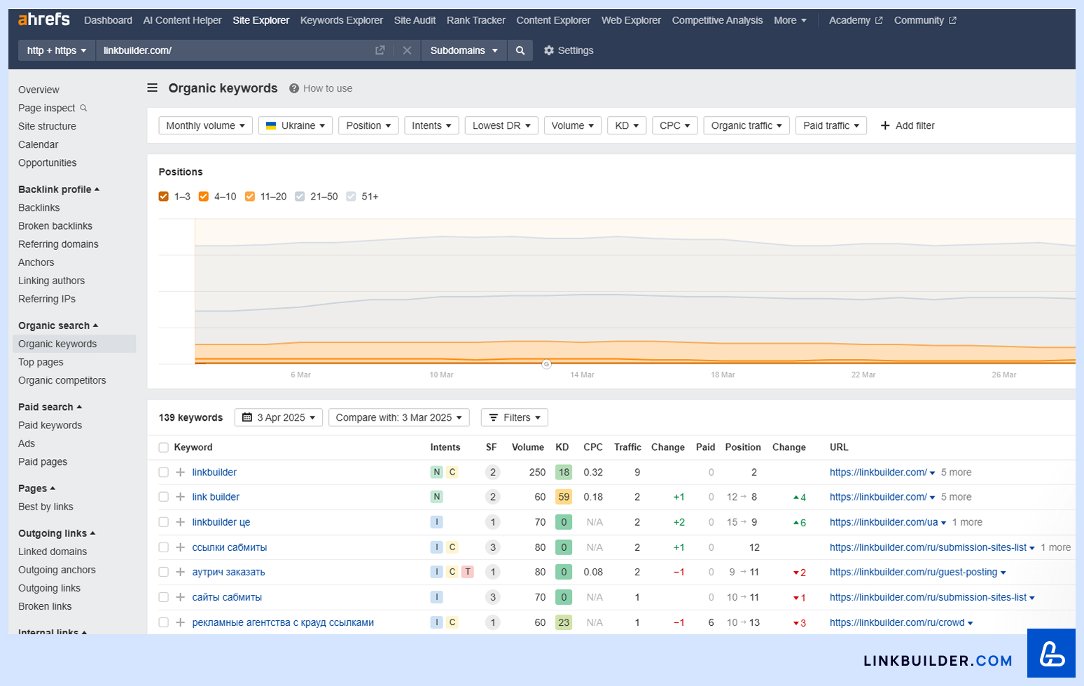This screenshot has width=1084, height=686.
Task: Click the SF badge for сайты сабмиты
Action: 492,597
